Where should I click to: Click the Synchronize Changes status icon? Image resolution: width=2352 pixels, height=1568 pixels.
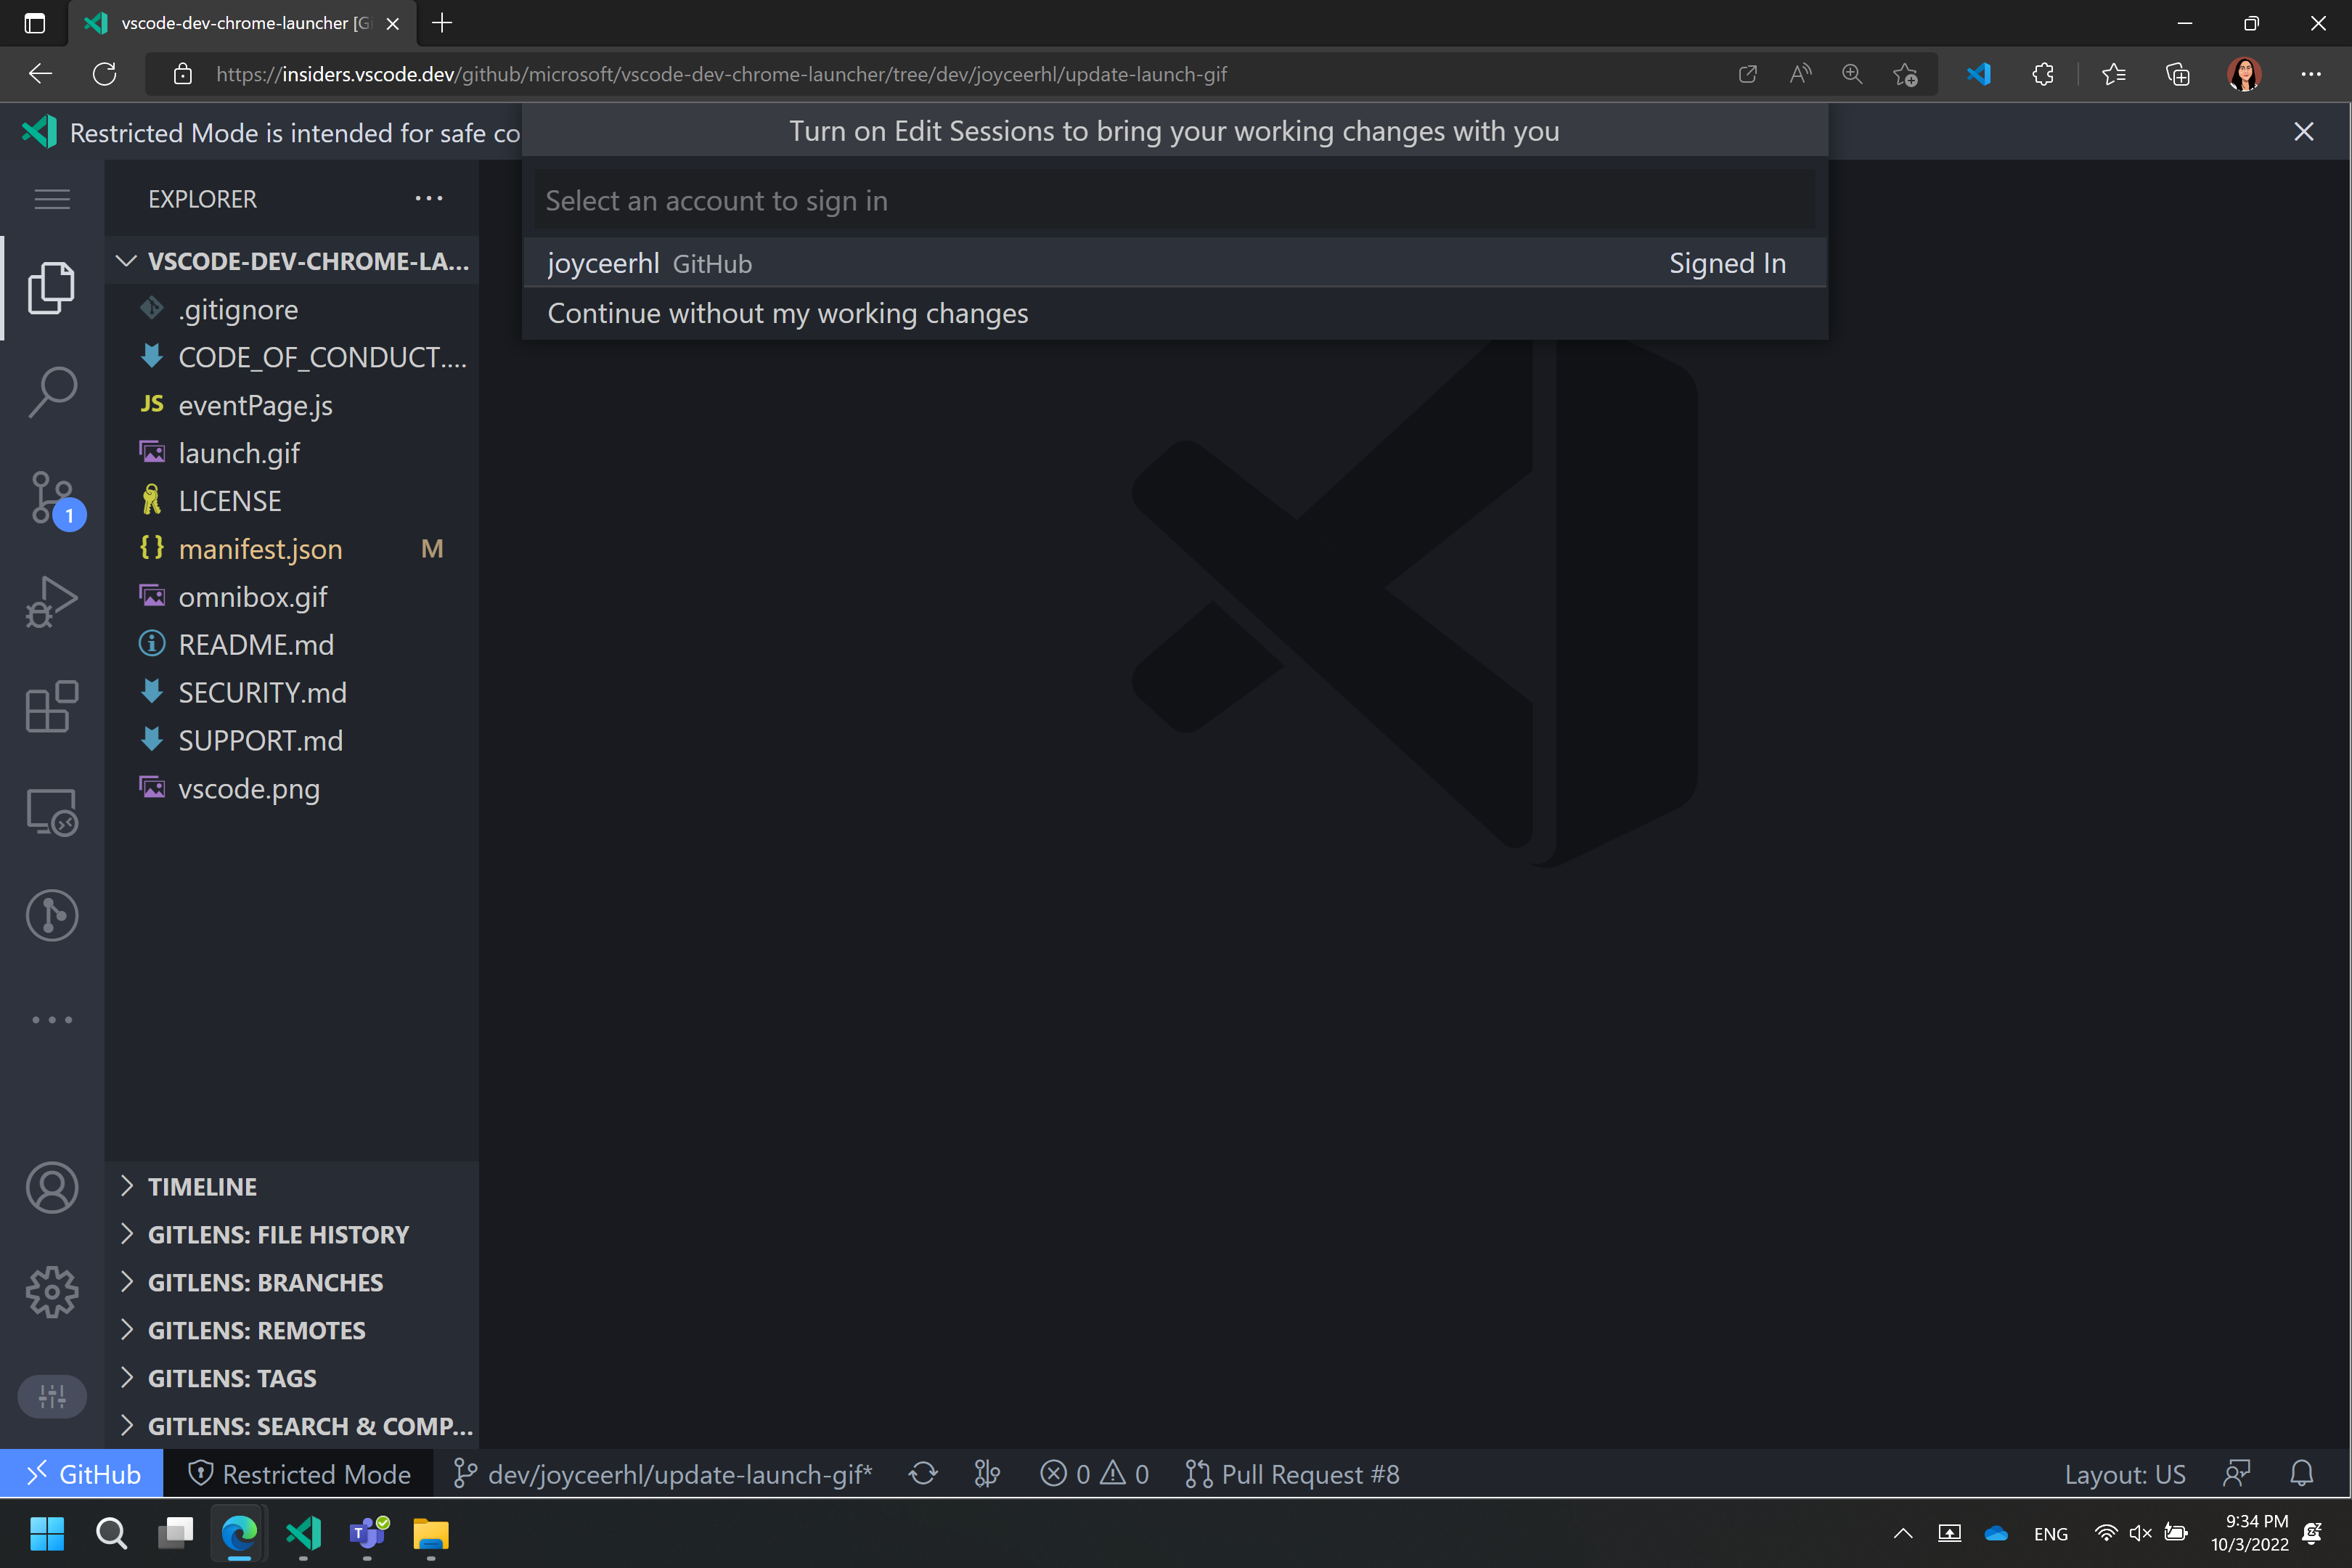coord(922,1474)
